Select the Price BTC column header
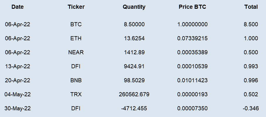 click(192, 7)
